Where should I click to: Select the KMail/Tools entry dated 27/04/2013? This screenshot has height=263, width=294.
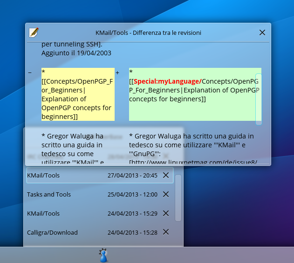tap(100, 175)
